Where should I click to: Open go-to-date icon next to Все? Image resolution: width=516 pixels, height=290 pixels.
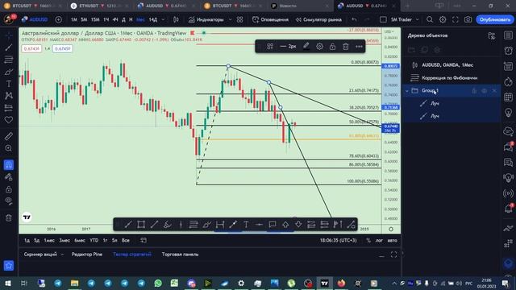144,240
